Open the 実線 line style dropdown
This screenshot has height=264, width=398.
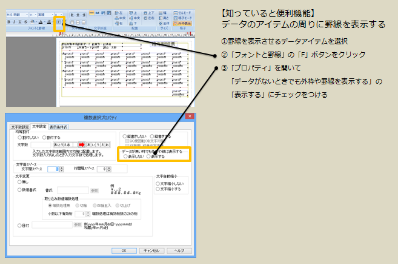53,15
